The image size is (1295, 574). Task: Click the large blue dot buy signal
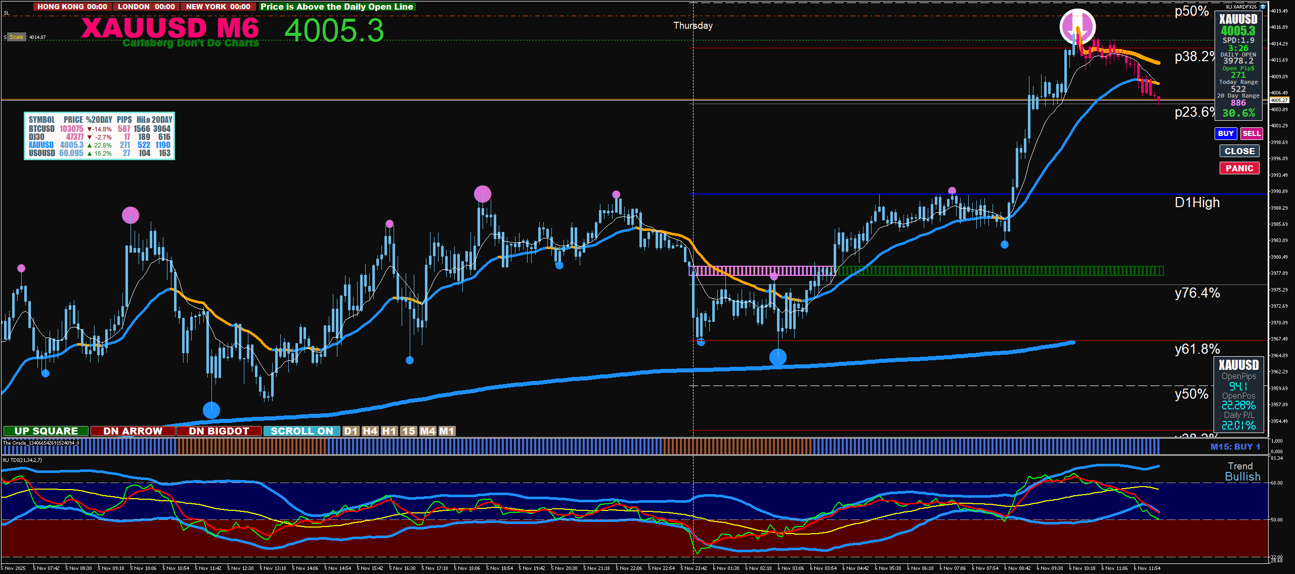(211, 410)
